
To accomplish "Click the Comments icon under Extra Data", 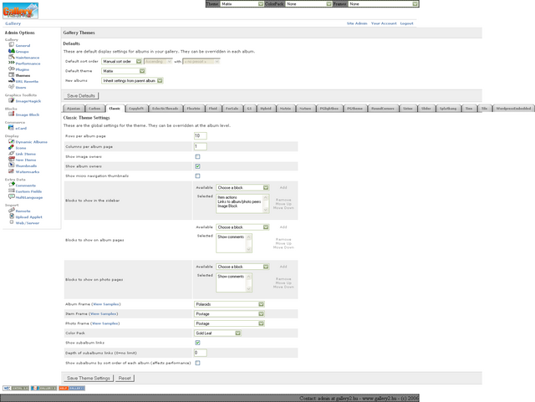I will (11, 186).
